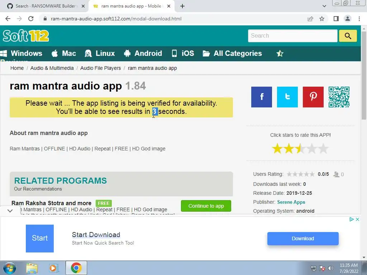Viewport: 367px width, 275px height.
Task: Open the Windows category menu
Action: (x=21, y=53)
